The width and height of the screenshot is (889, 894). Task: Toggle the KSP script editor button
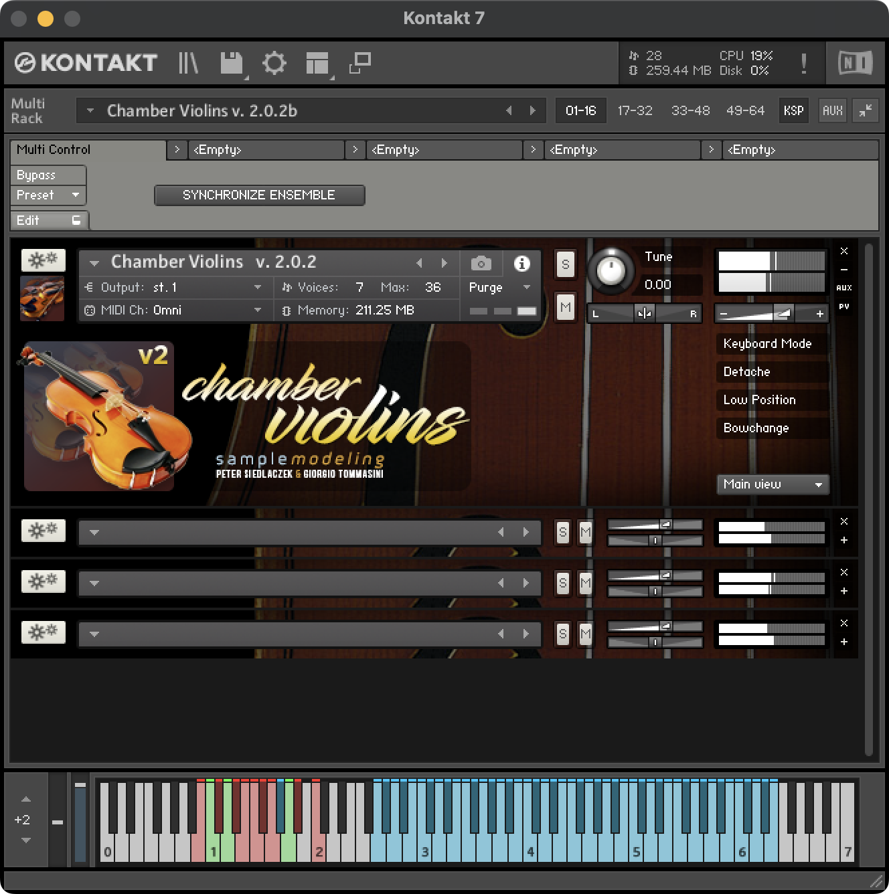point(793,110)
